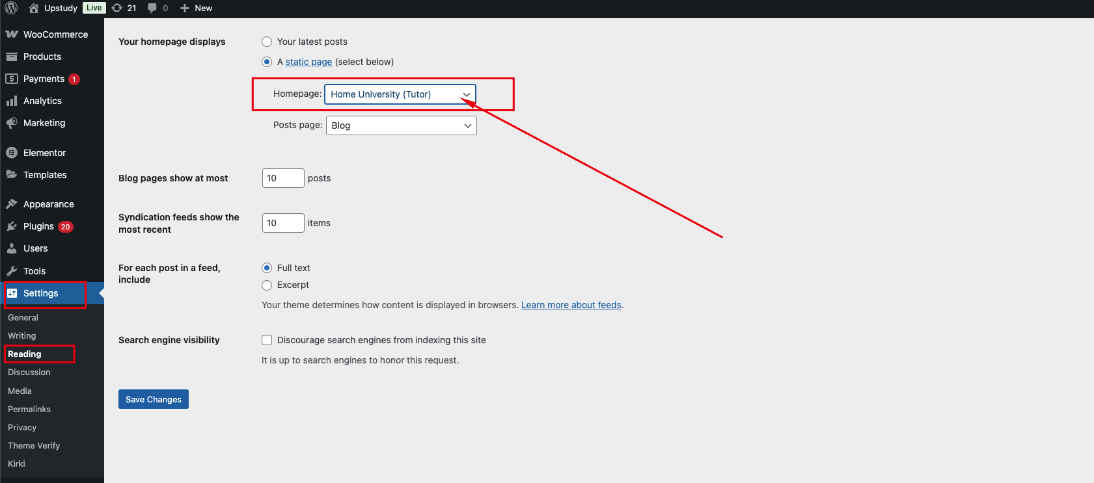The height and width of the screenshot is (483, 1094).
Task: Click the comments bubble icon
Action: pyautogui.click(x=152, y=8)
